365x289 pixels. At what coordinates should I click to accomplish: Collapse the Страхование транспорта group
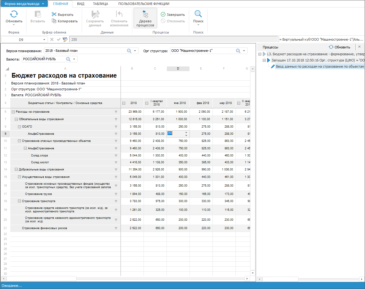pos(20,201)
